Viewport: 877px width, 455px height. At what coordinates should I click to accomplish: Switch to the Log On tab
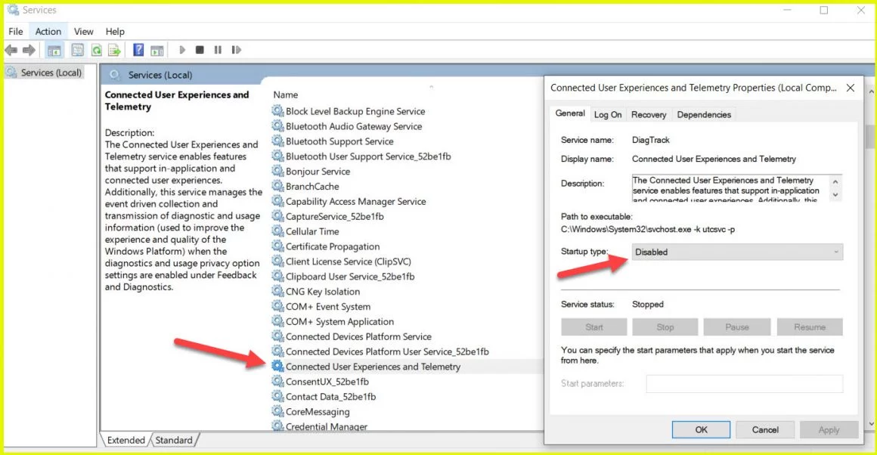click(608, 115)
